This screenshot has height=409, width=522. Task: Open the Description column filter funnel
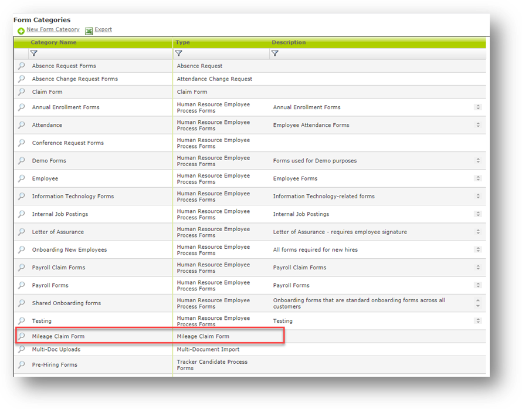coord(274,53)
